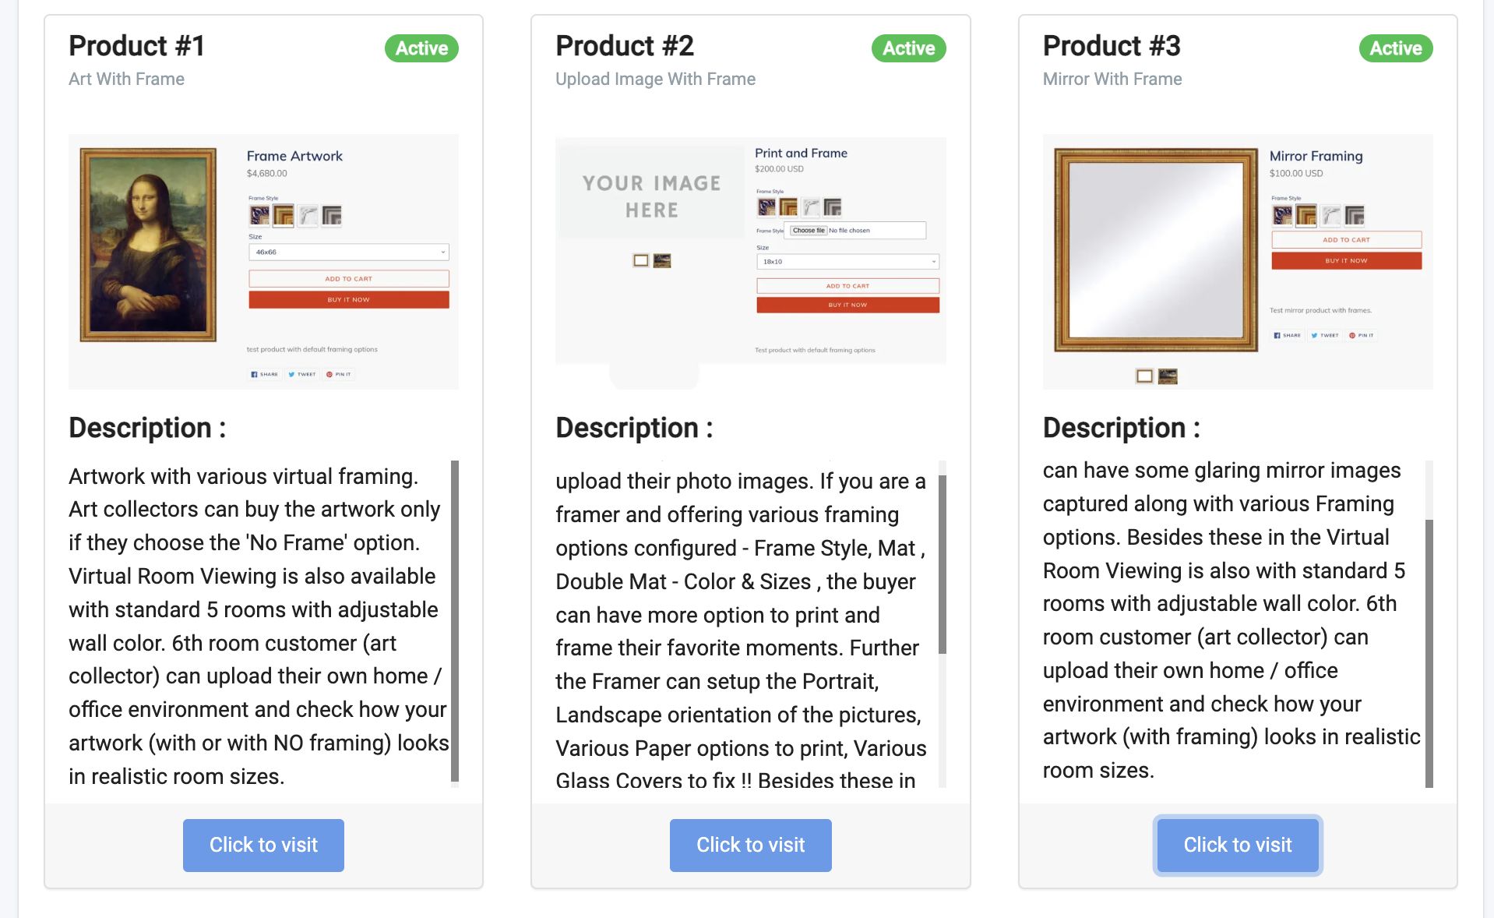Visit the Product #3 Mirror With Frame page
1494x918 pixels.
coord(1238,845)
